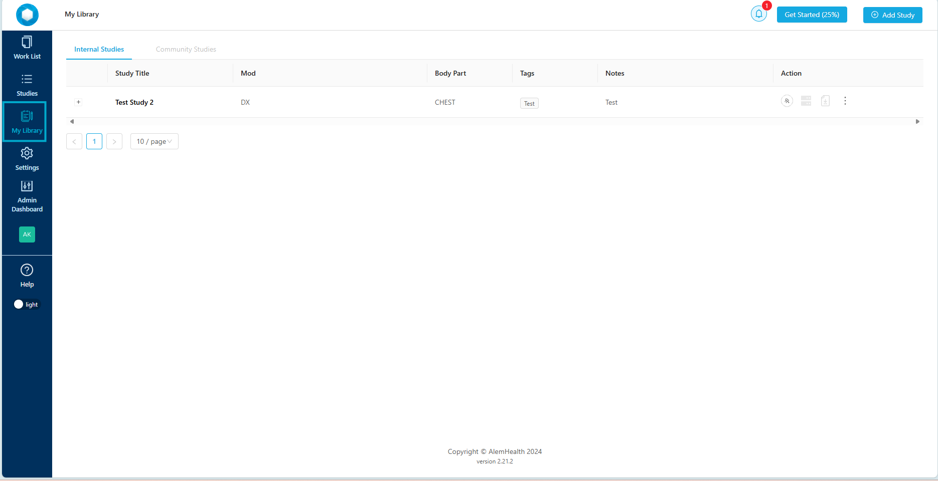
Task: Click the horizontal scrollbar right arrow
Action: pyautogui.click(x=917, y=121)
